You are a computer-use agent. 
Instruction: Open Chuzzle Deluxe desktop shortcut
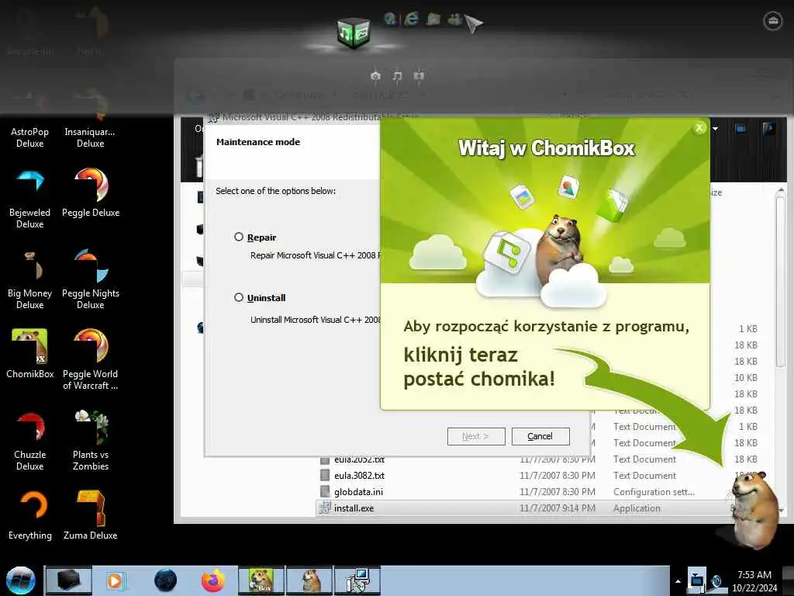pyautogui.click(x=30, y=442)
